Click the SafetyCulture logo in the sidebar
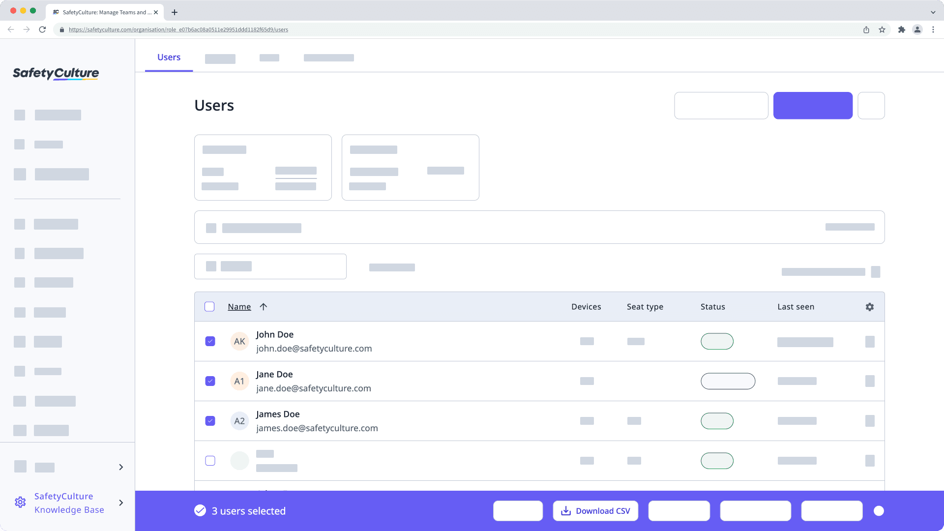944x531 pixels. (55, 73)
